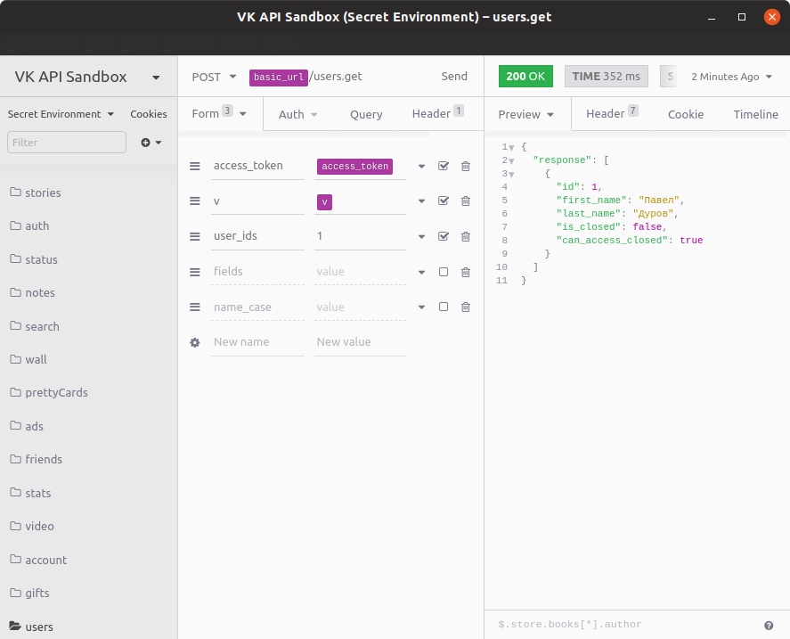The height and width of the screenshot is (639, 790).
Task: Open options arrow for access_token row
Action: tap(421, 166)
